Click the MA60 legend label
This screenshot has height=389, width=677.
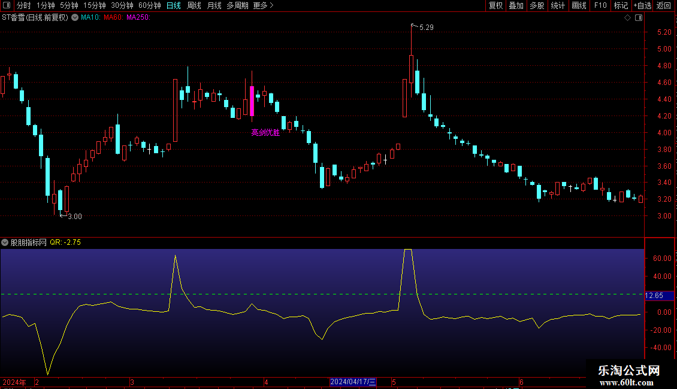click(x=114, y=18)
